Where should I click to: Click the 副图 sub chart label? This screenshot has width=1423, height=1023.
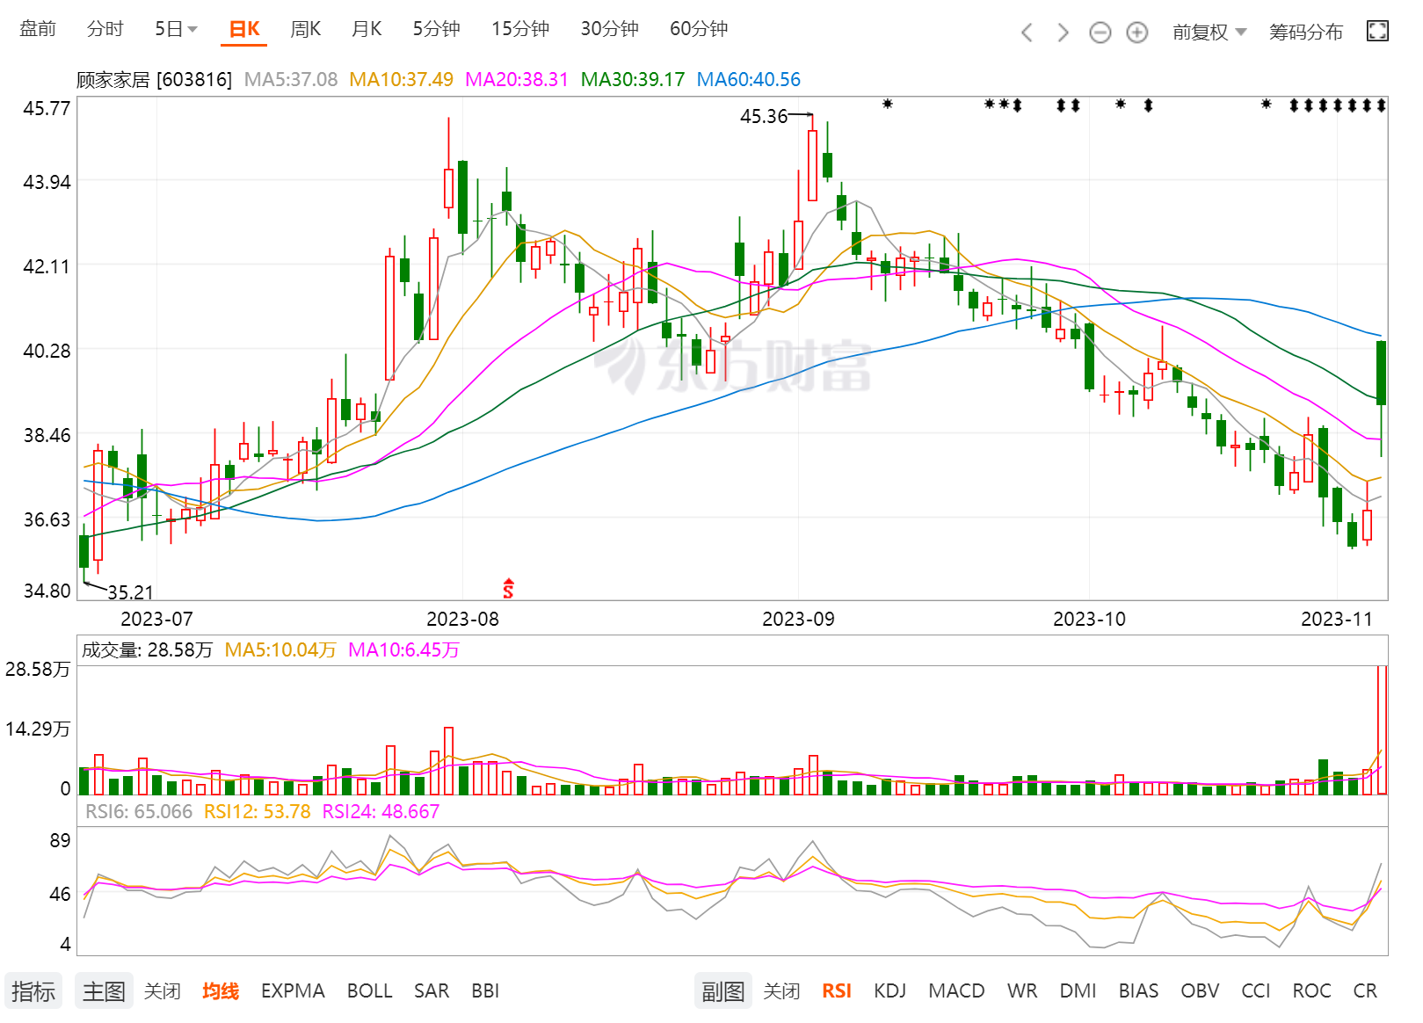pos(723,991)
